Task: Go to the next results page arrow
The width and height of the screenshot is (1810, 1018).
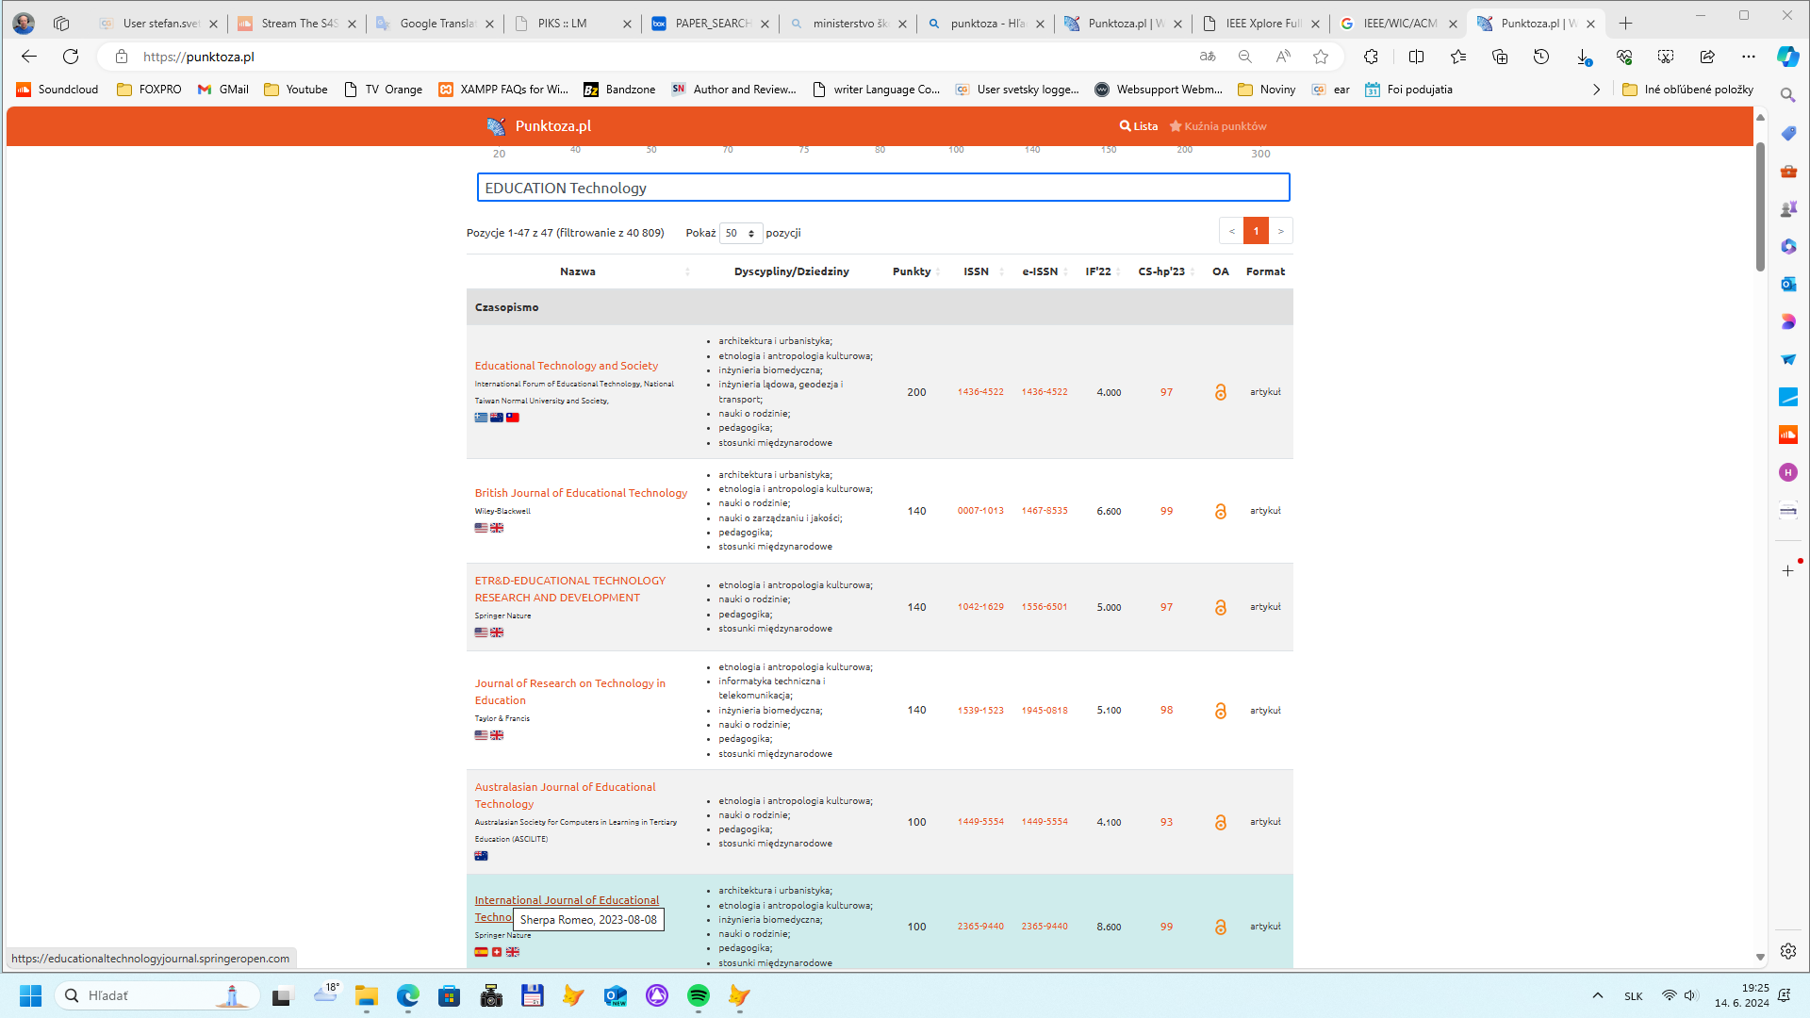Action: click(x=1280, y=231)
